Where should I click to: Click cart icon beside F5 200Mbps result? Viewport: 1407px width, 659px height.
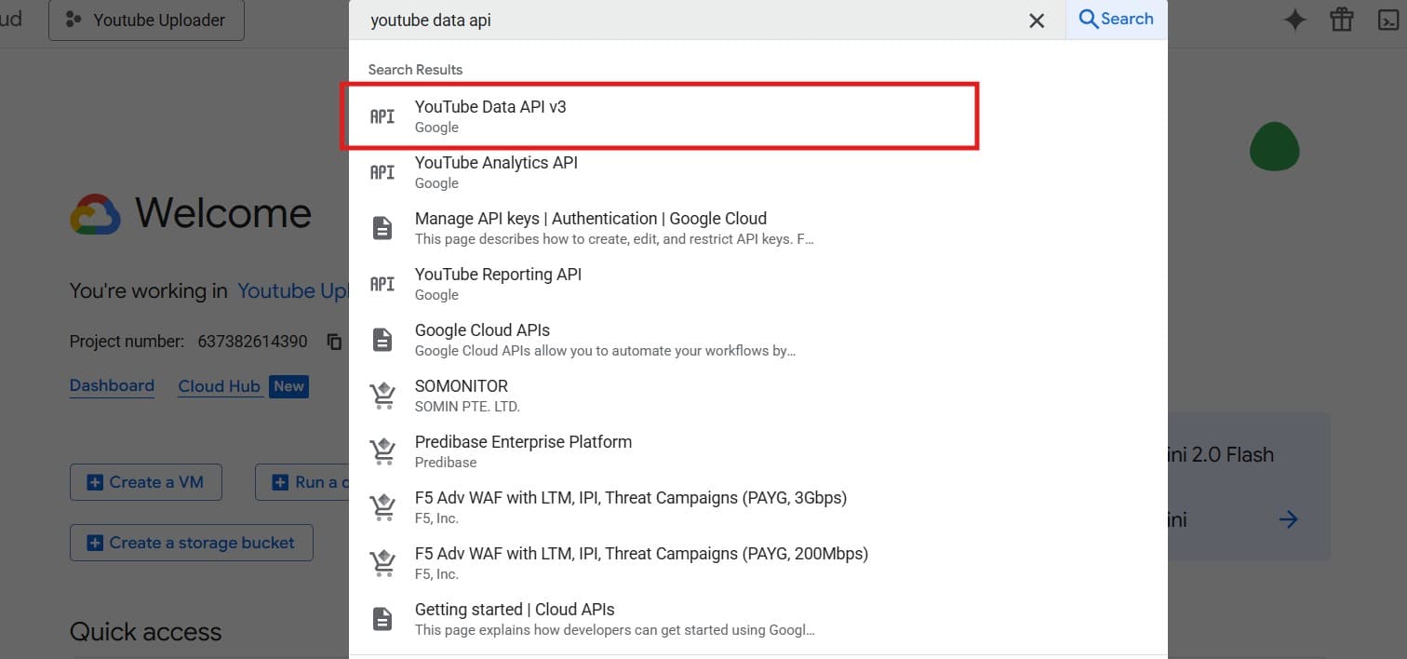[x=382, y=563]
